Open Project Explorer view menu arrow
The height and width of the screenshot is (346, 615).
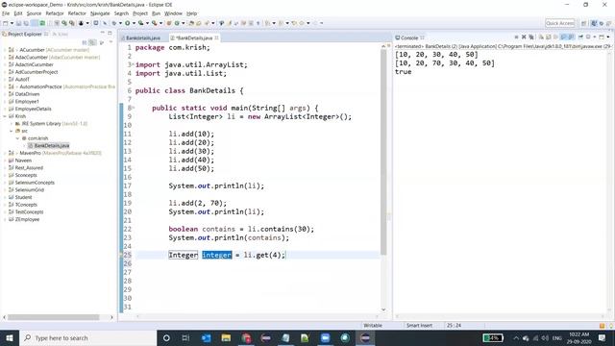pos(111,42)
